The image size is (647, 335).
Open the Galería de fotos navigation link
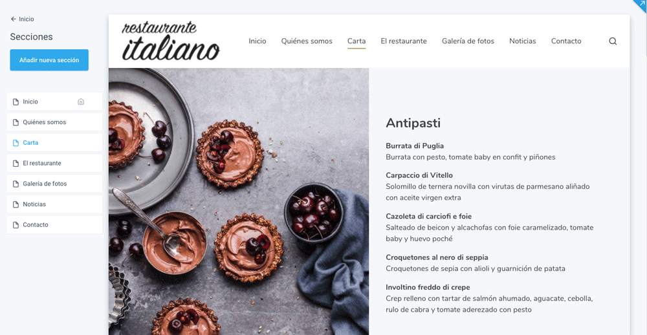[468, 41]
